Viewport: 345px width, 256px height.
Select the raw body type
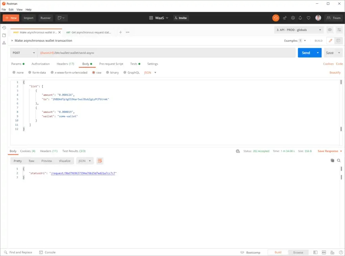[x=97, y=73]
